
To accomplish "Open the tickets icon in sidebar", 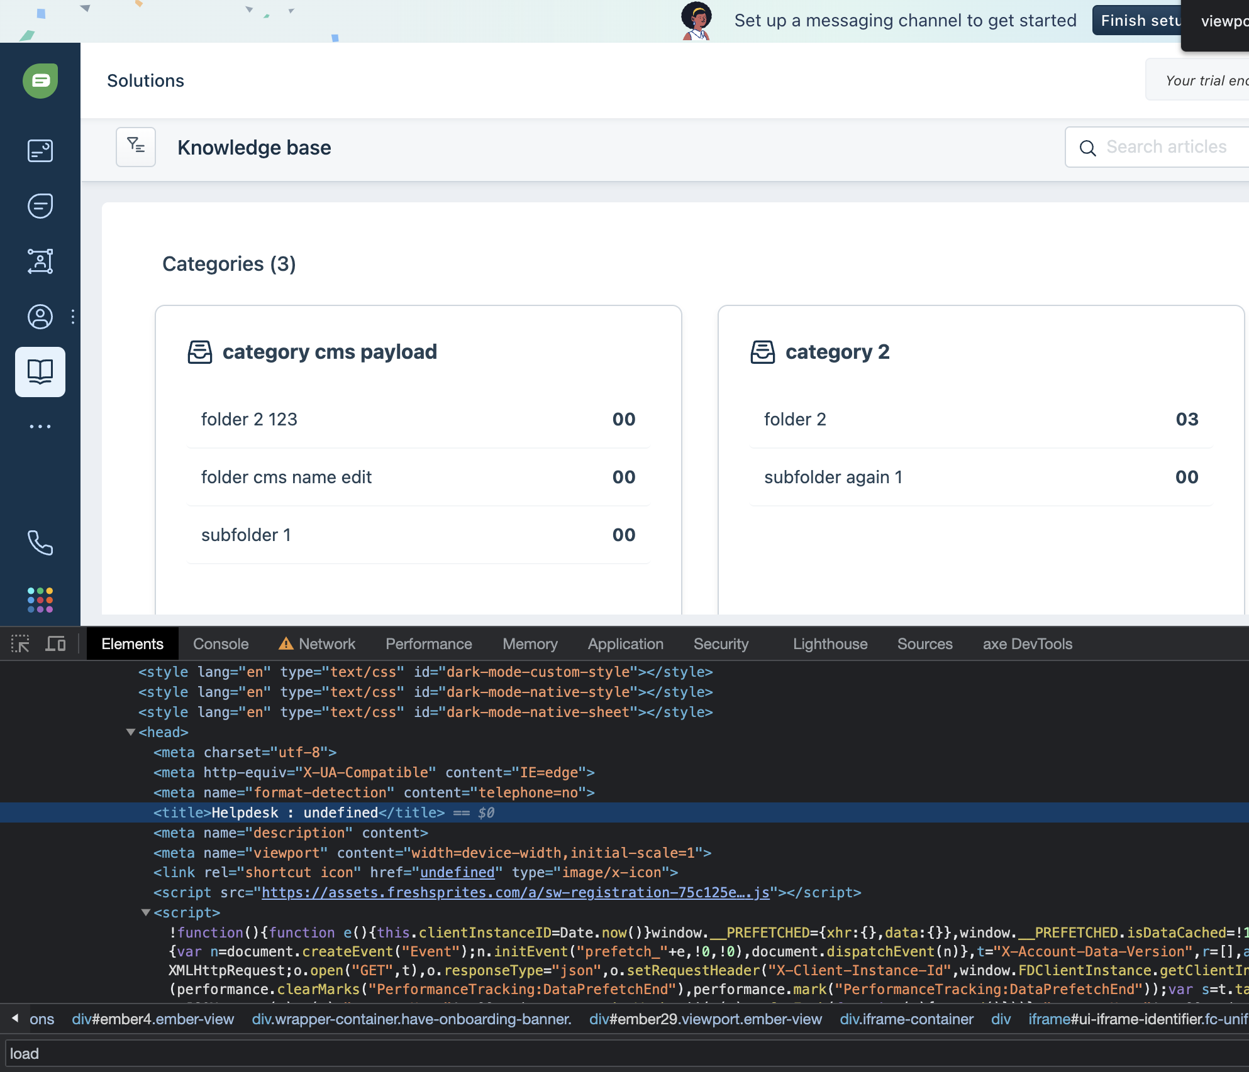I will (40, 151).
